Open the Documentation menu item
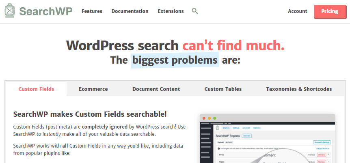This screenshot has height=163, width=350. tap(130, 11)
